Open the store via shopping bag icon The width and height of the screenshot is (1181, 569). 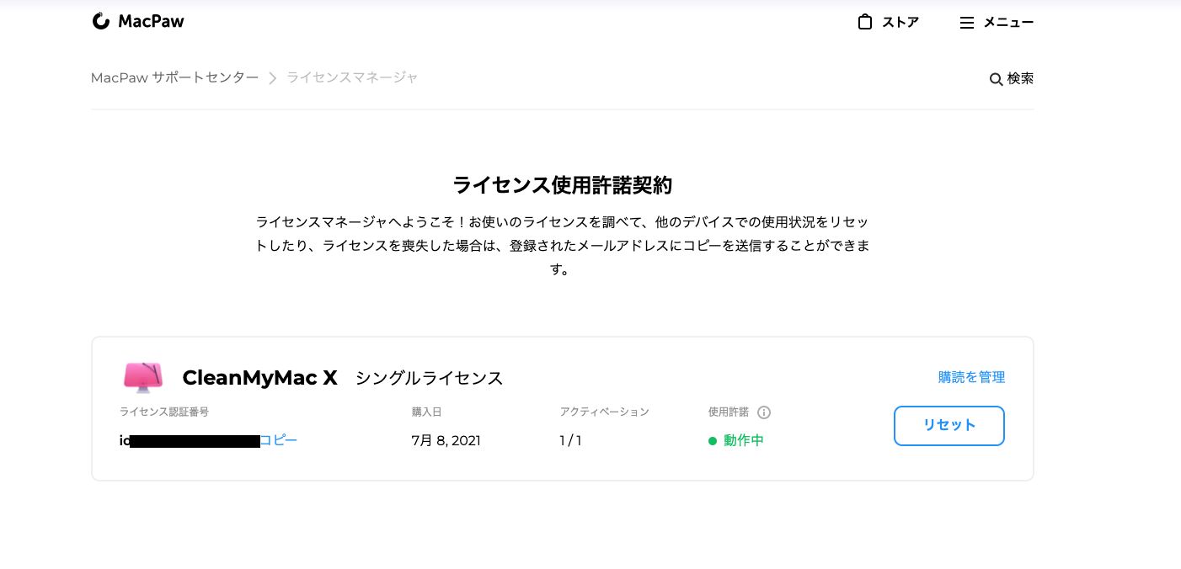[864, 22]
